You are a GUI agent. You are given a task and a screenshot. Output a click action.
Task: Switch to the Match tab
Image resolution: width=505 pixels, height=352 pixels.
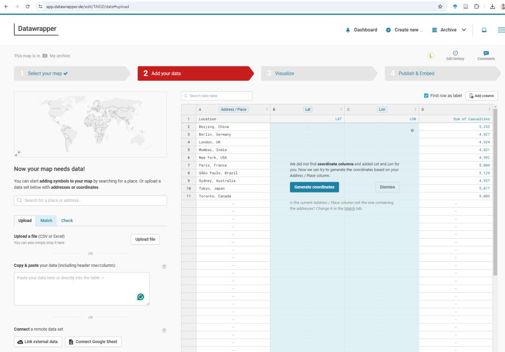point(46,221)
